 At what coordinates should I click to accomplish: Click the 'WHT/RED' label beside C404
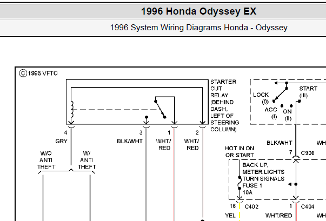click(279, 216)
